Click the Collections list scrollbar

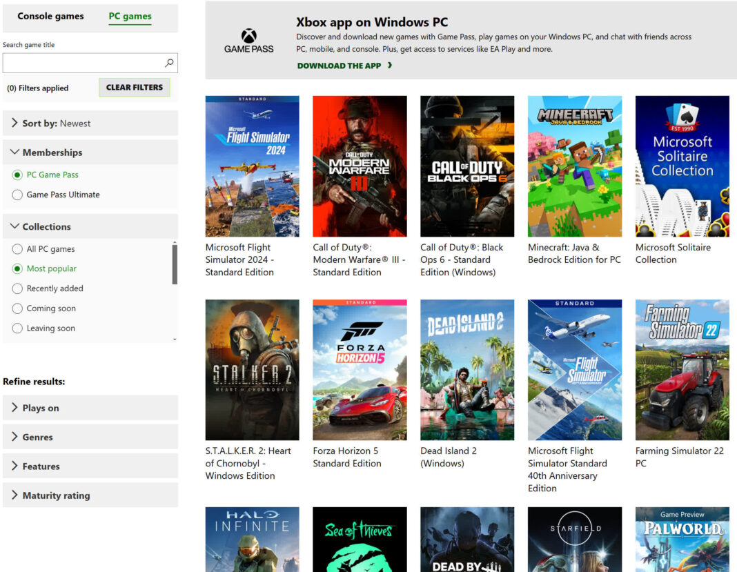[175, 264]
